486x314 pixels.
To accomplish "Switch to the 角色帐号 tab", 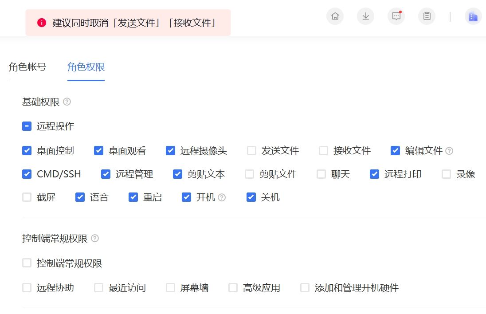I will click(x=27, y=67).
